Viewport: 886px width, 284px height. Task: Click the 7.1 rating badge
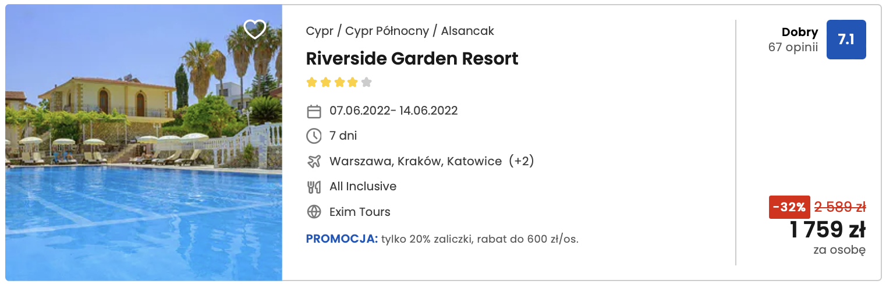846,40
